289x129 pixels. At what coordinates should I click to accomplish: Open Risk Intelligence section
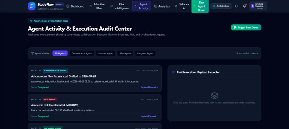click(120, 6)
